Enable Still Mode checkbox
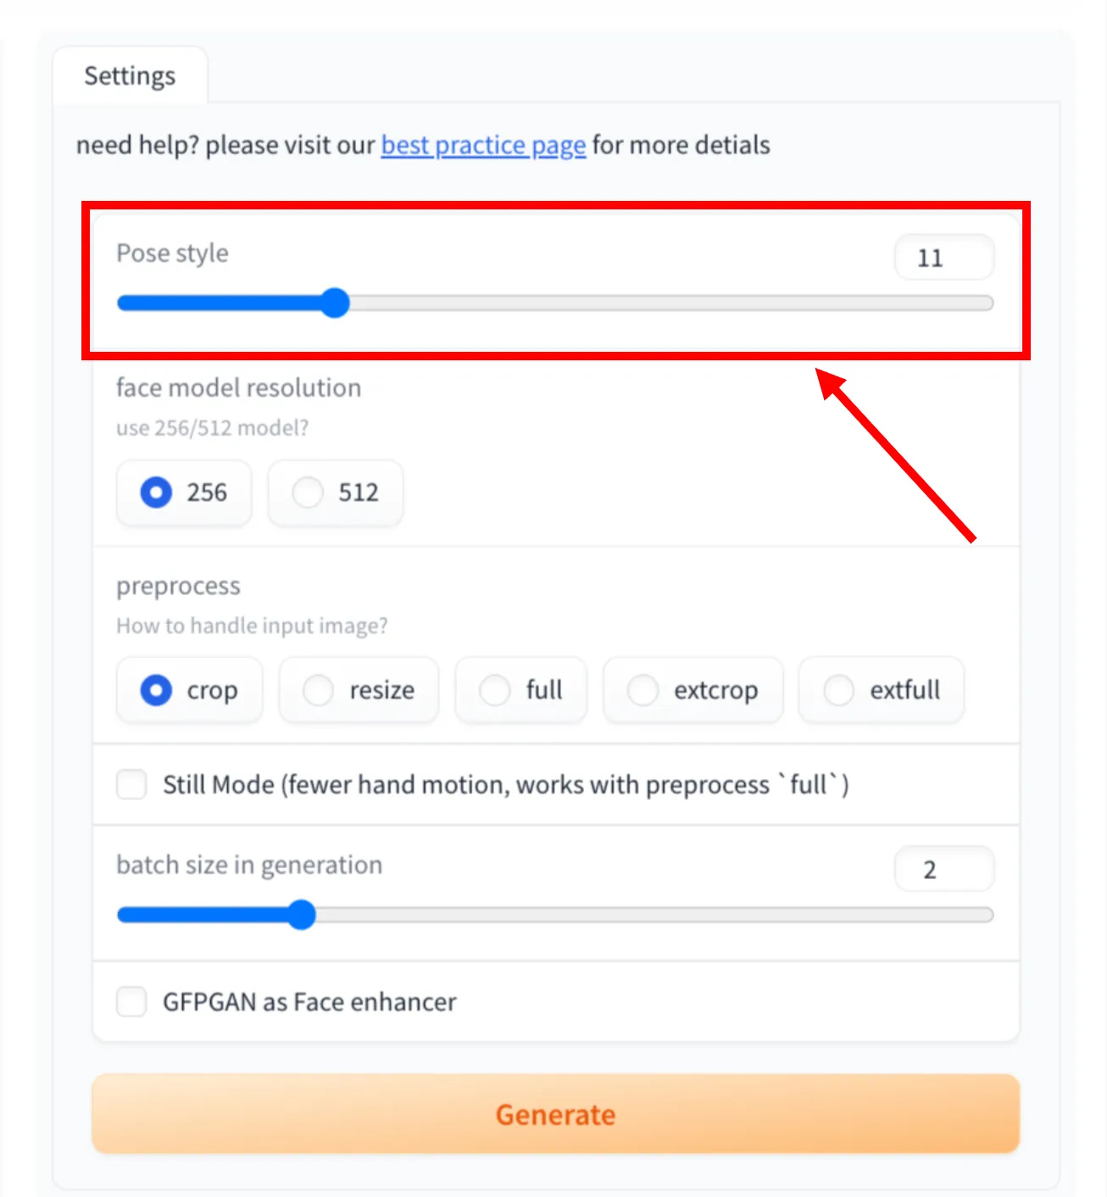This screenshot has height=1197, width=1107. click(131, 784)
